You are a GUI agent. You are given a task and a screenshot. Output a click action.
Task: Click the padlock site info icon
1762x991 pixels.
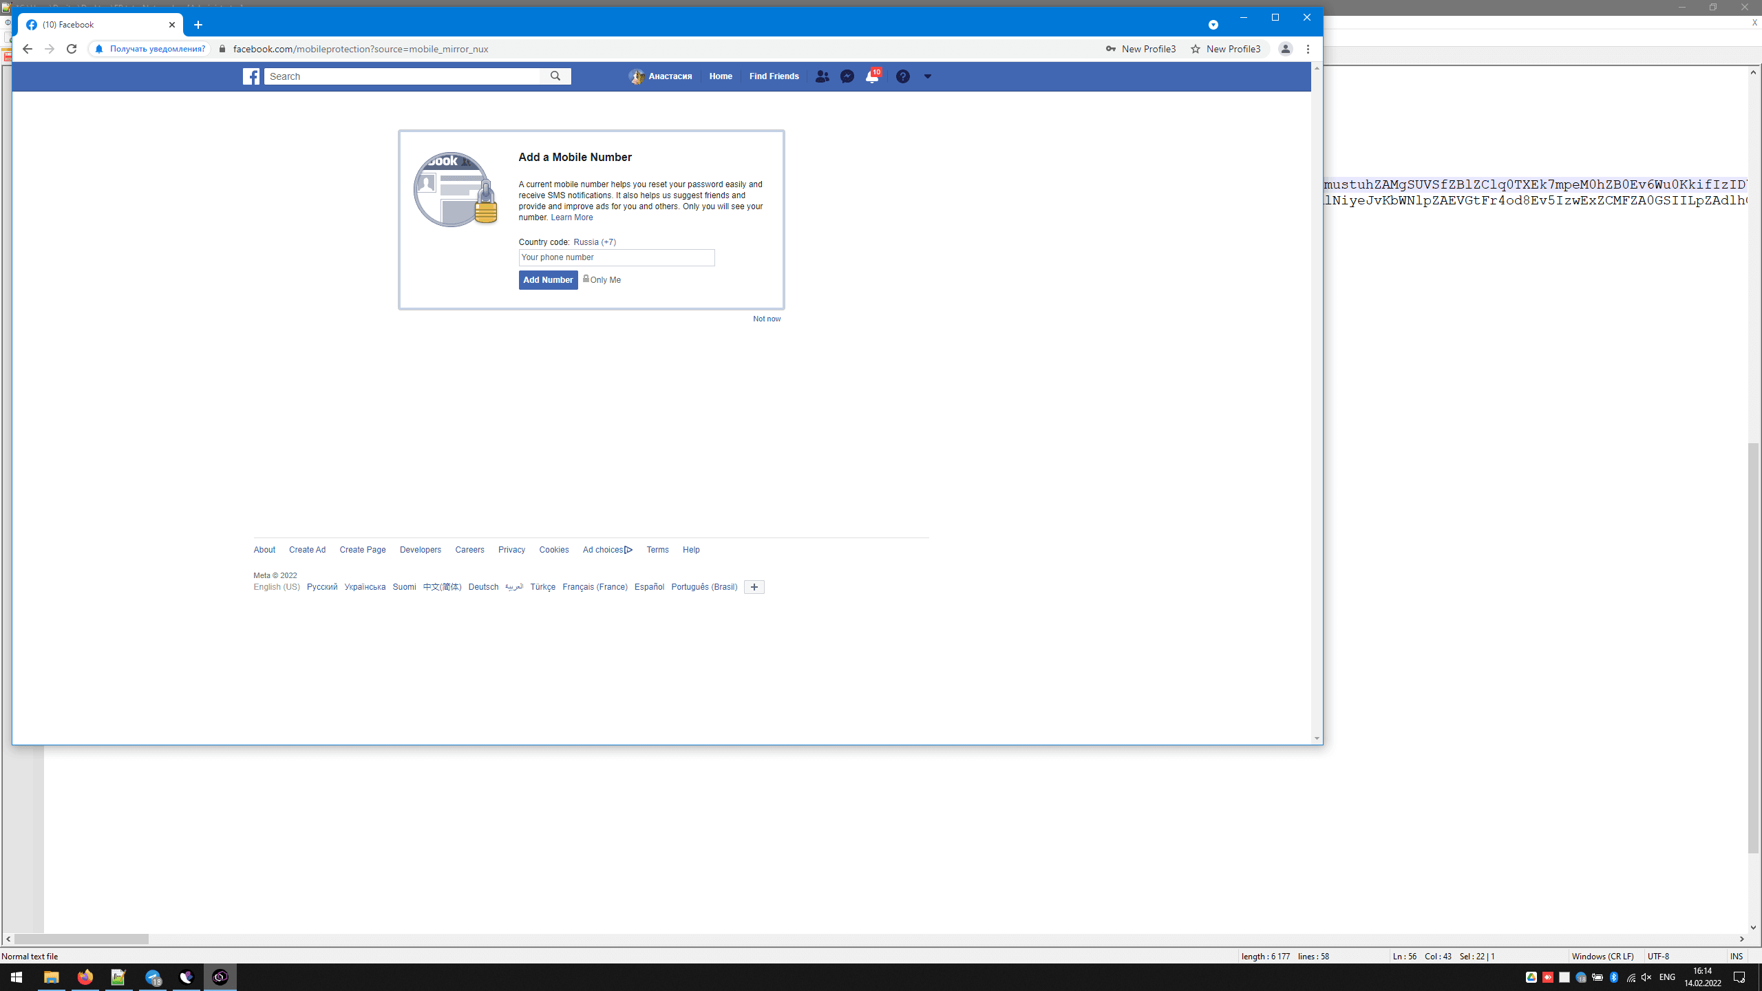[x=222, y=49]
